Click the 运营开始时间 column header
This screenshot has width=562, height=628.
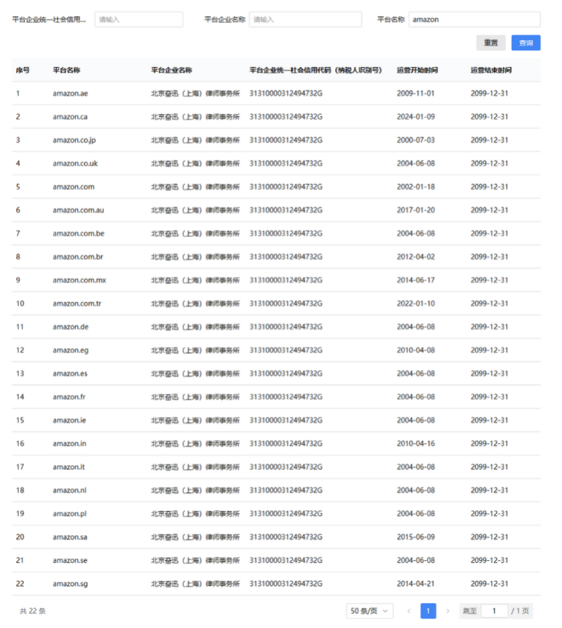coord(418,70)
